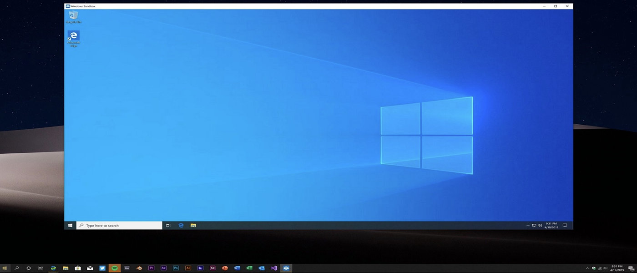Open Adobe Photoshop from the host taskbar
Screen dimensions: 637x273
click(176, 268)
